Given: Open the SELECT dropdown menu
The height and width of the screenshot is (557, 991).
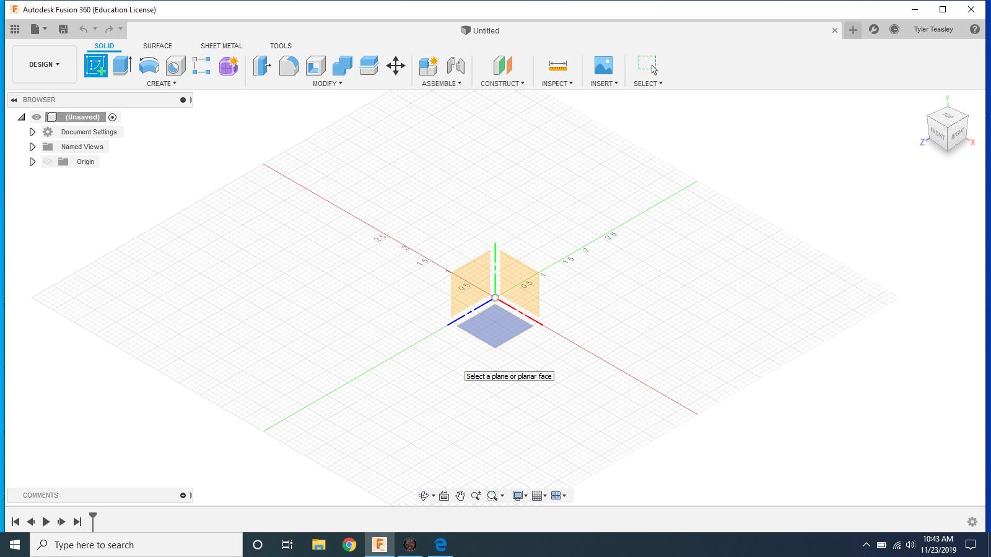Looking at the screenshot, I should click(648, 84).
